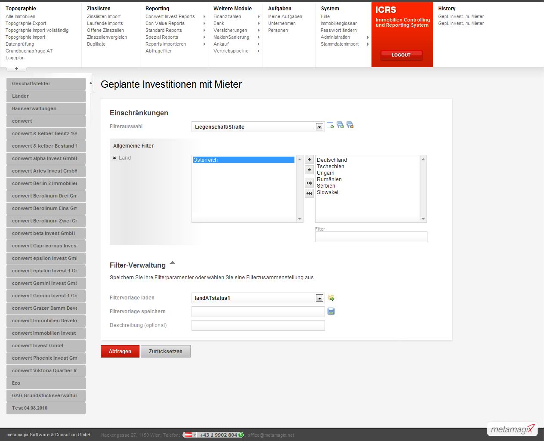Click the Abfragen button
Viewport: 551px width, 441px height.
120,352
